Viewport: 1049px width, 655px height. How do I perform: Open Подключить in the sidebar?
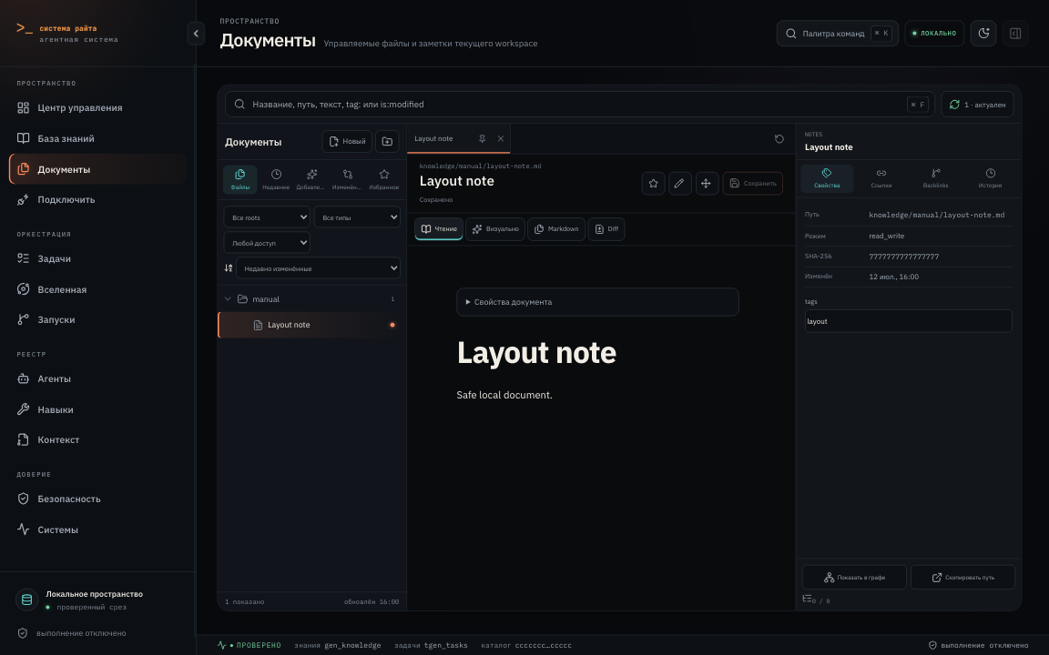(x=97, y=199)
